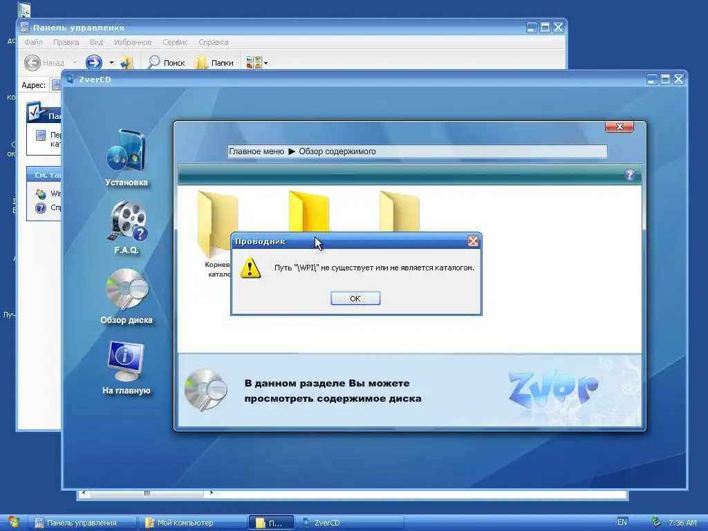Click the 7:36 AM clock
708x531 pixels.
point(682,523)
